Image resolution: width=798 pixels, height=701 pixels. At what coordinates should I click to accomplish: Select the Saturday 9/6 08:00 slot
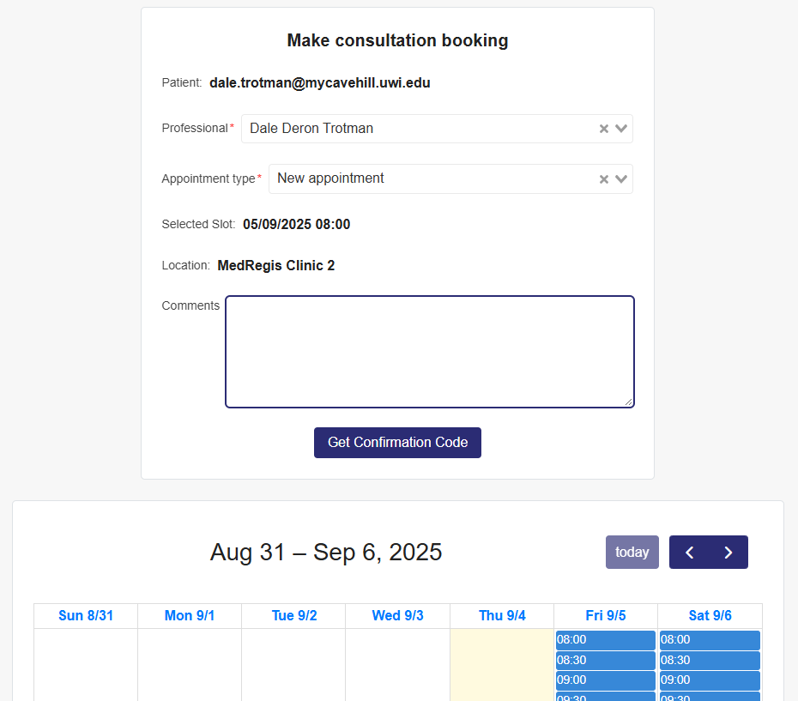(710, 640)
